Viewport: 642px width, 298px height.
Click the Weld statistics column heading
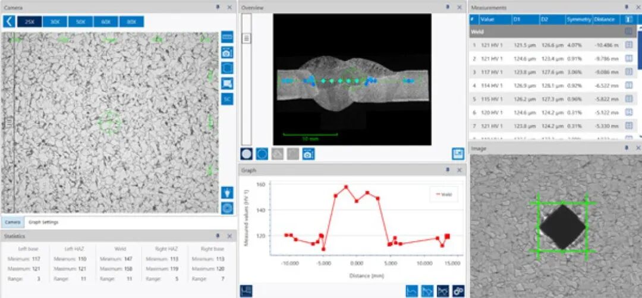pyautogui.click(x=120, y=249)
